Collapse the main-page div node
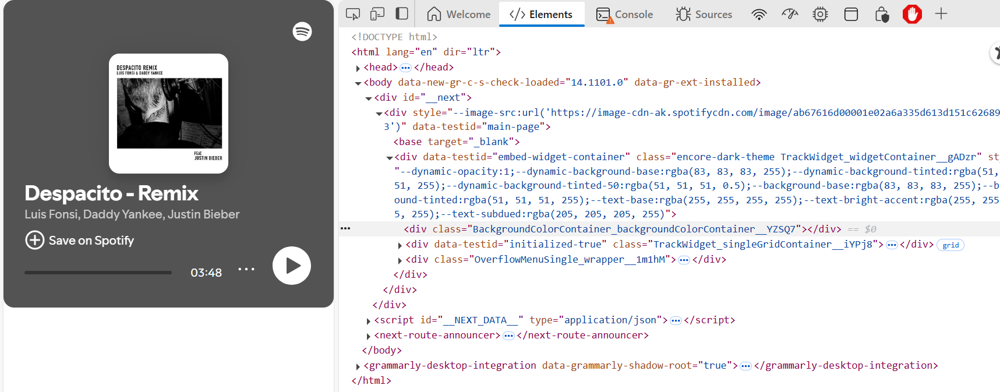The image size is (1000, 392). pyautogui.click(x=379, y=114)
